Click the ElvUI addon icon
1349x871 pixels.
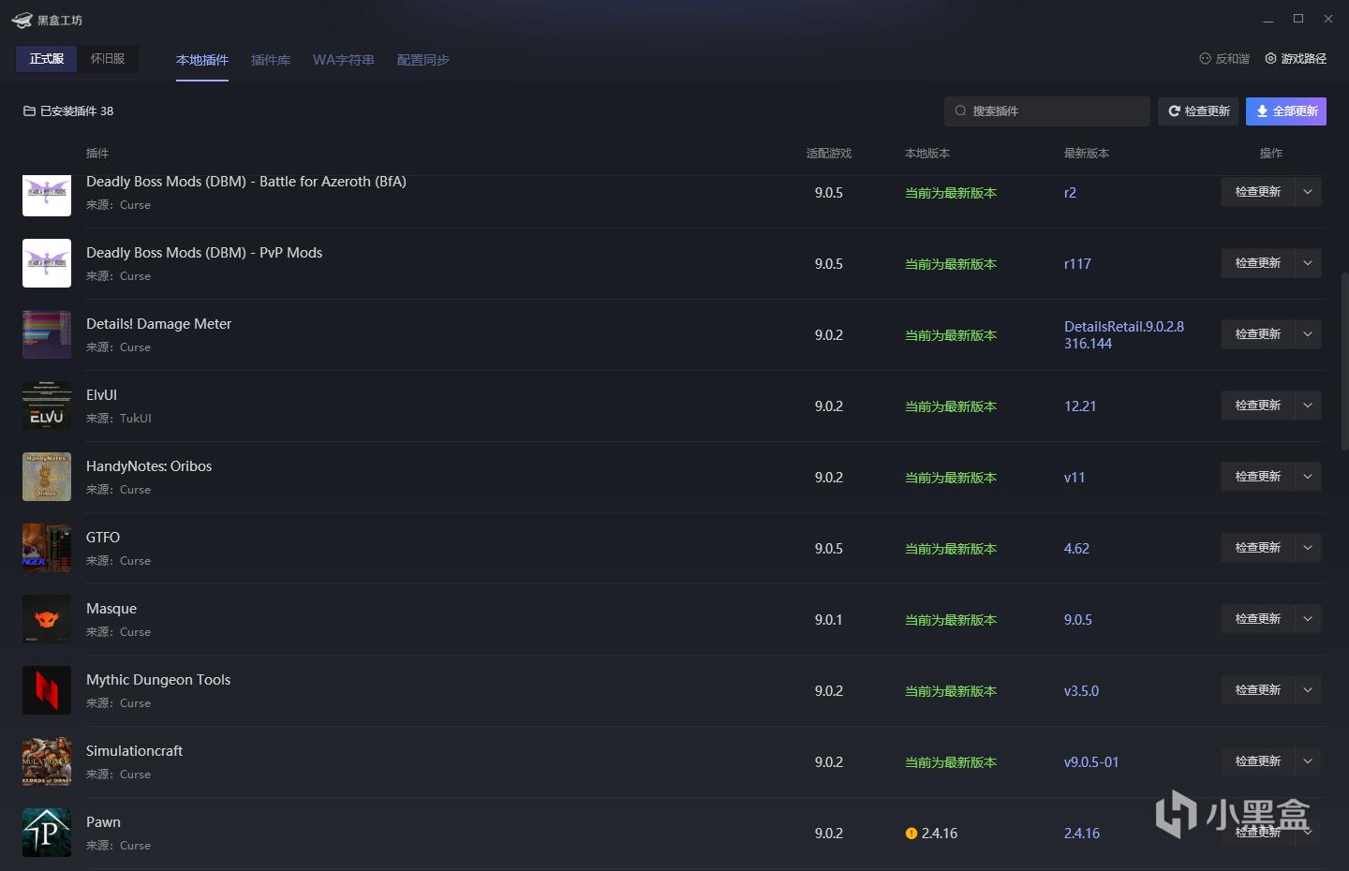[x=47, y=406]
